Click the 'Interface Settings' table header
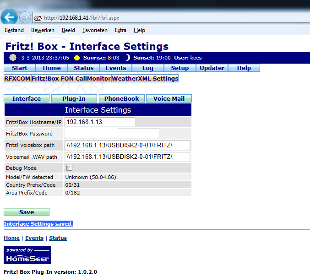Image resolution: width=310 pixels, height=276 pixels. pos(98,110)
